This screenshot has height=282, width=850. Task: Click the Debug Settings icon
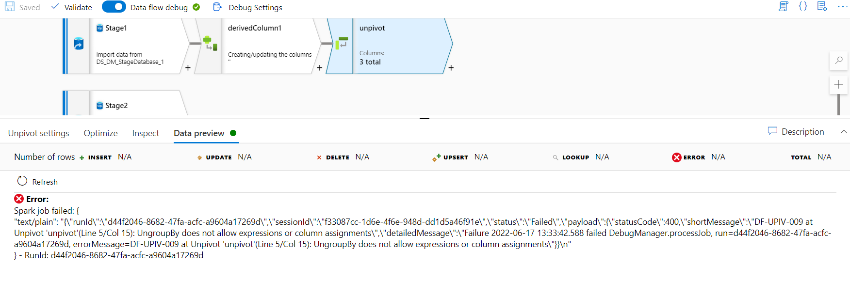pyautogui.click(x=217, y=7)
